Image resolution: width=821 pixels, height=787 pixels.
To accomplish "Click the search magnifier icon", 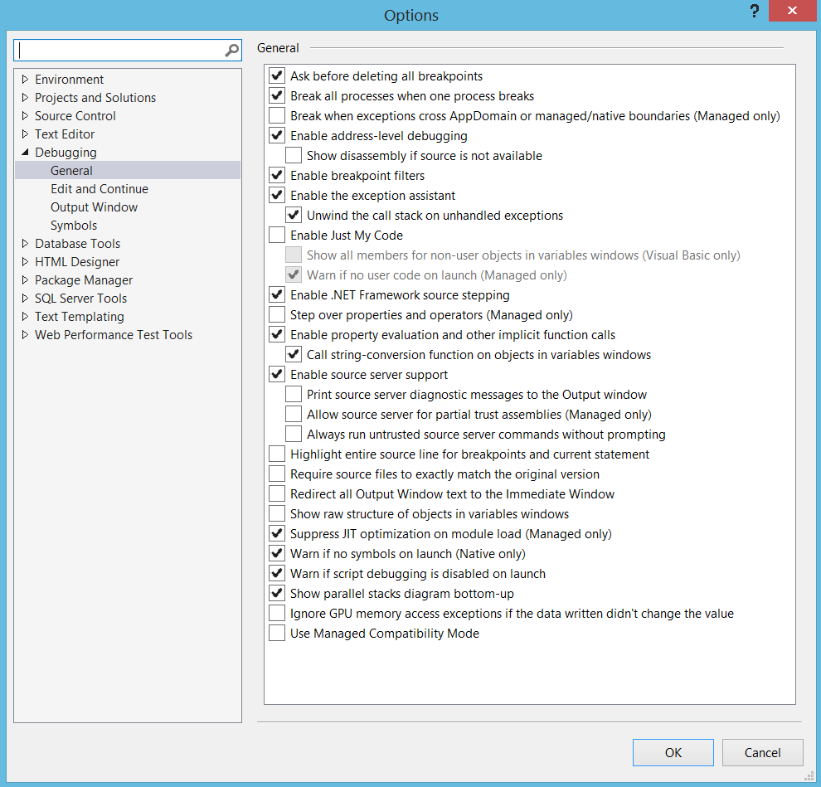I will tap(231, 51).
